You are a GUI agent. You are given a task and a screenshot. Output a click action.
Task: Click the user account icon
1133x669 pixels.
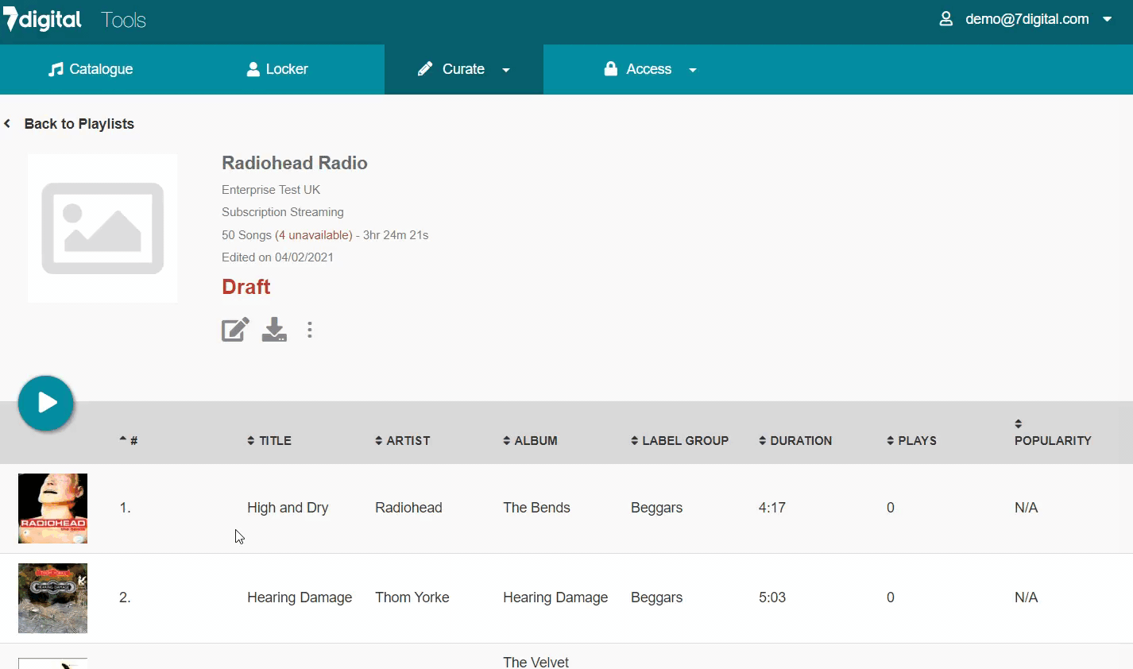coord(945,19)
